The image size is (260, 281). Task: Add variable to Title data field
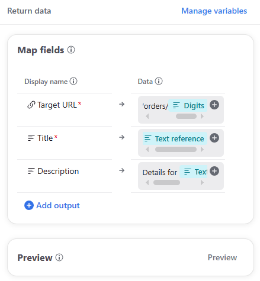tap(214, 138)
